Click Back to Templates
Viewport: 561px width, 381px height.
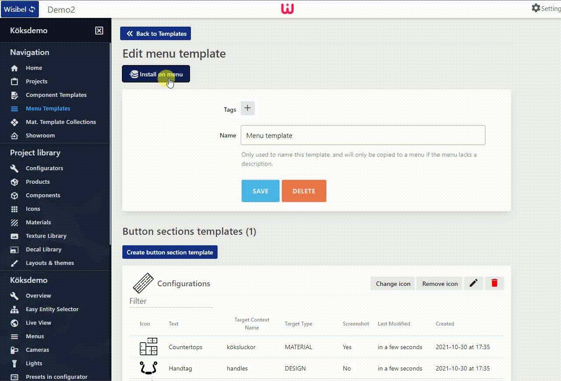(x=155, y=33)
